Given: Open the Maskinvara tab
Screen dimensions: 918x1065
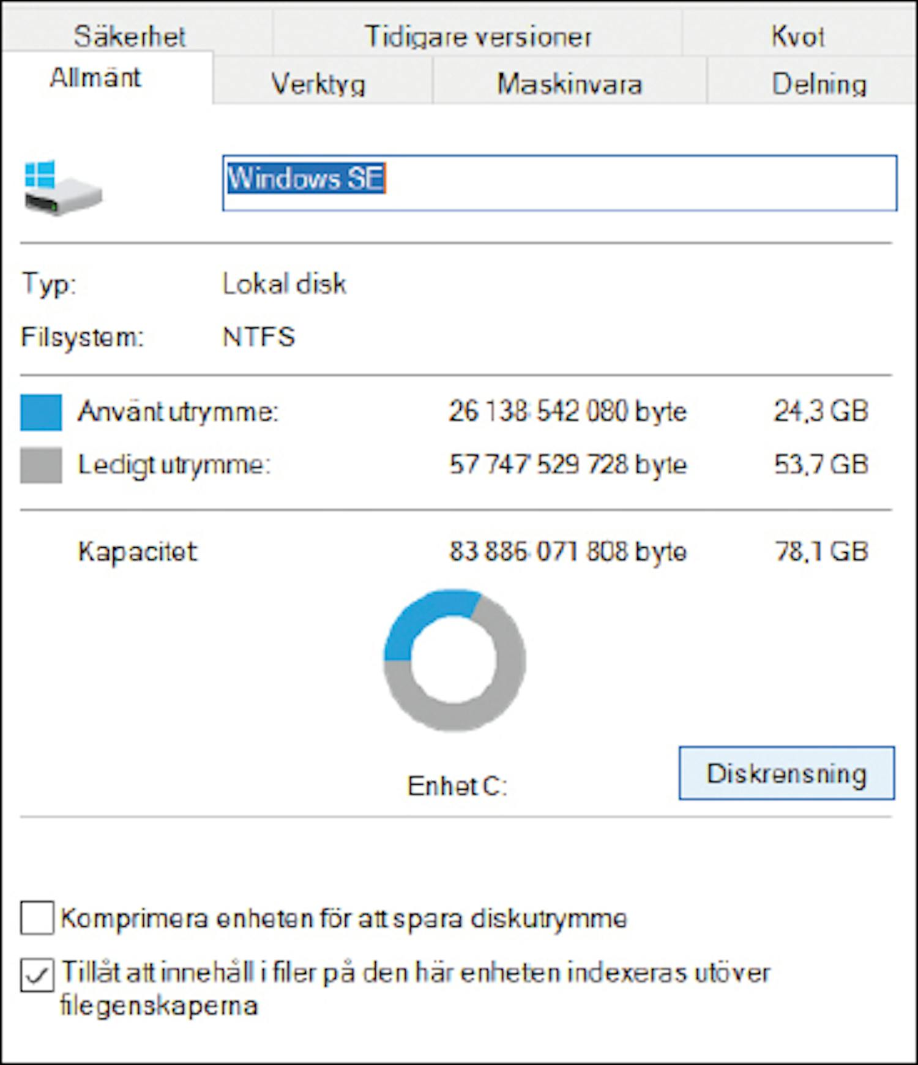Looking at the screenshot, I should [x=569, y=83].
